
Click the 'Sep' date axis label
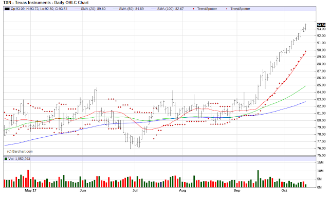(237, 191)
